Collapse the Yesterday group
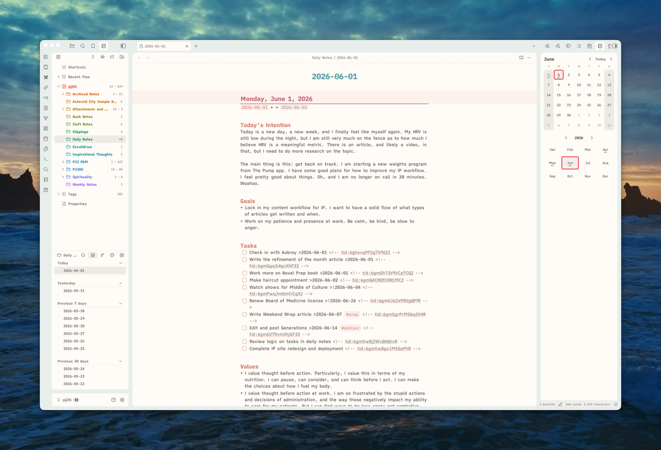The width and height of the screenshot is (661, 450). click(x=121, y=283)
